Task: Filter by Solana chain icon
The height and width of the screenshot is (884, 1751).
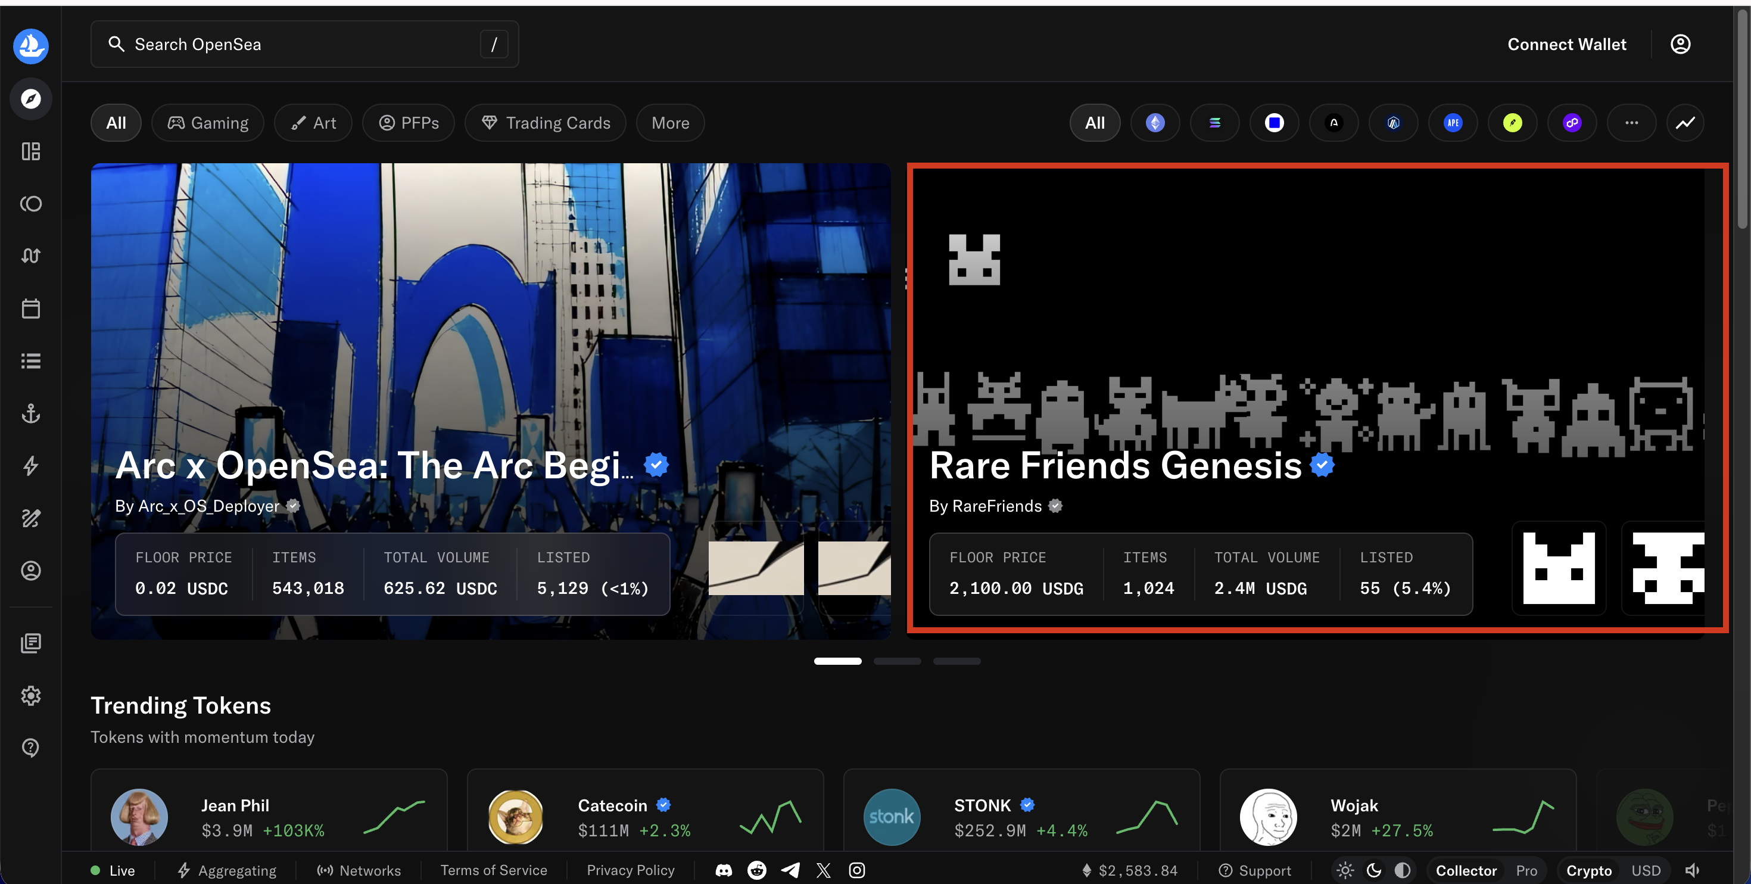Action: tap(1215, 123)
